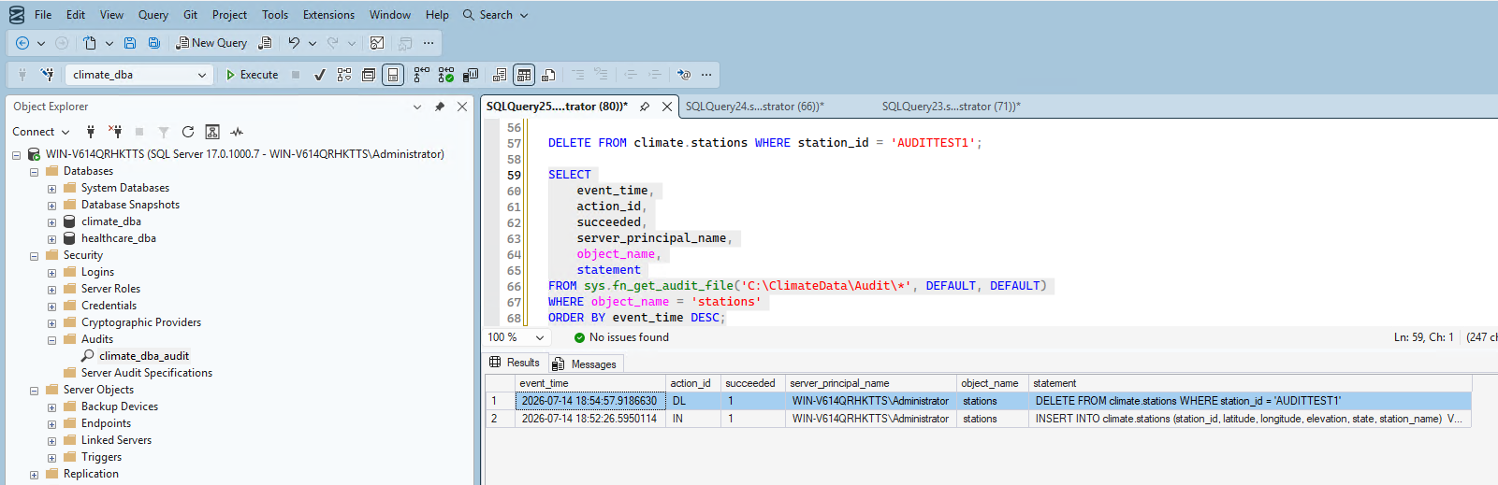The image size is (1498, 485).
Task: Click the server_principal_name column header
Action: [x=870, y=383]
